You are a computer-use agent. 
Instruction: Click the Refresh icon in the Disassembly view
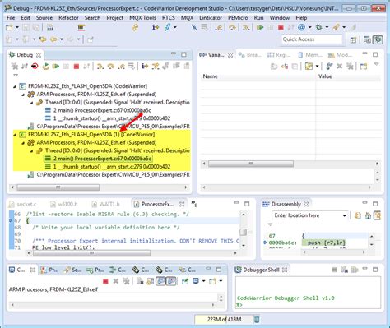coord(358,215)
